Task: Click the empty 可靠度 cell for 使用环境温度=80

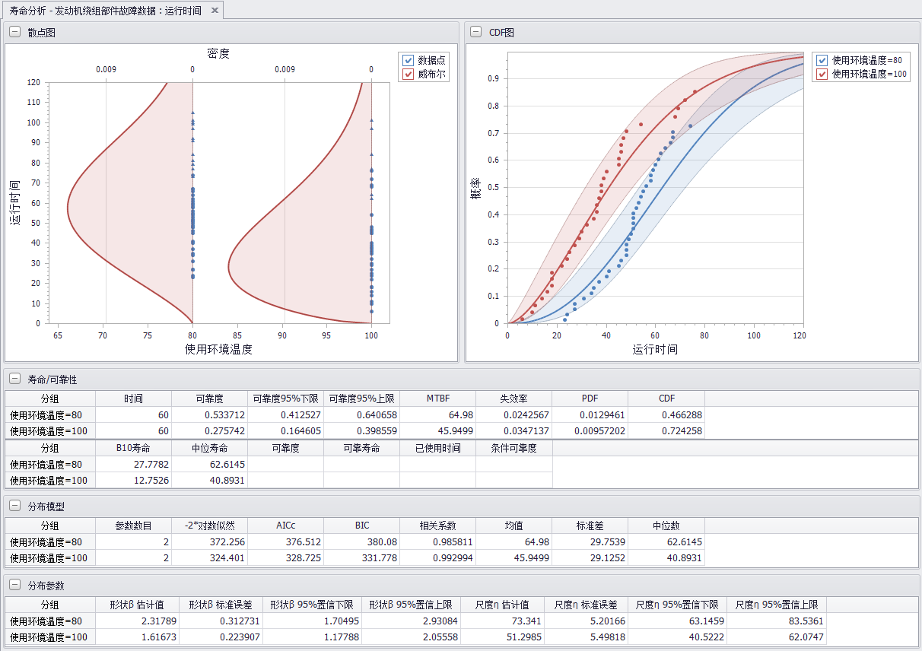Action: click(285, 465)
